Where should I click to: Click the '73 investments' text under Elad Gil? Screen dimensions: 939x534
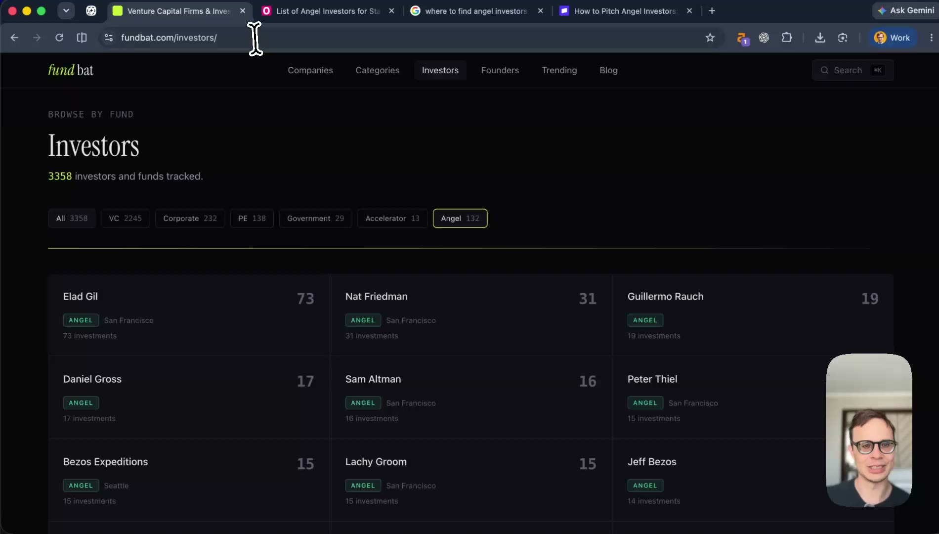tap(90, 336)
